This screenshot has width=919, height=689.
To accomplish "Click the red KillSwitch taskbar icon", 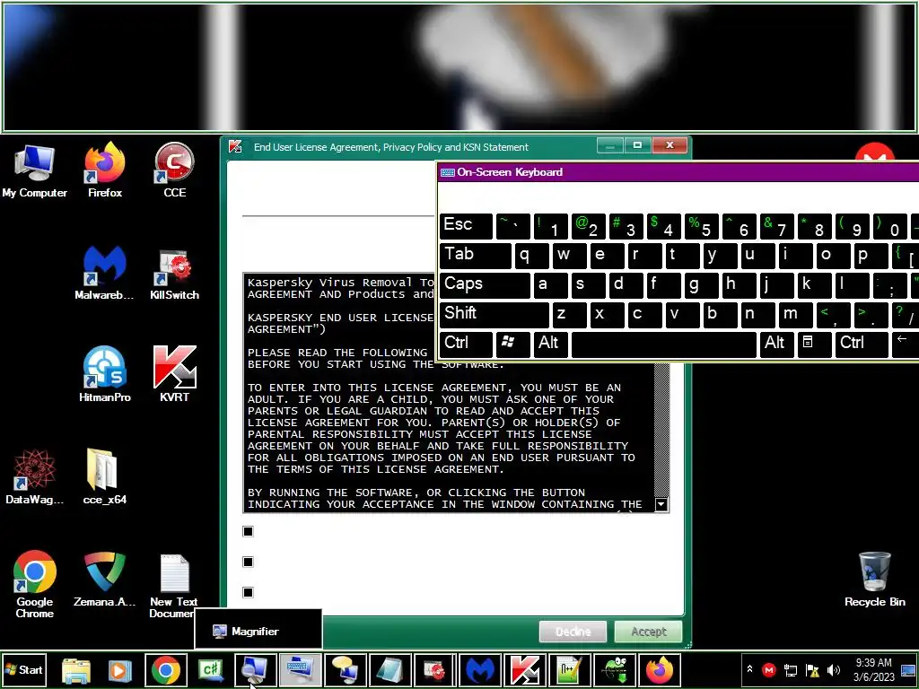I will [434, 670].
